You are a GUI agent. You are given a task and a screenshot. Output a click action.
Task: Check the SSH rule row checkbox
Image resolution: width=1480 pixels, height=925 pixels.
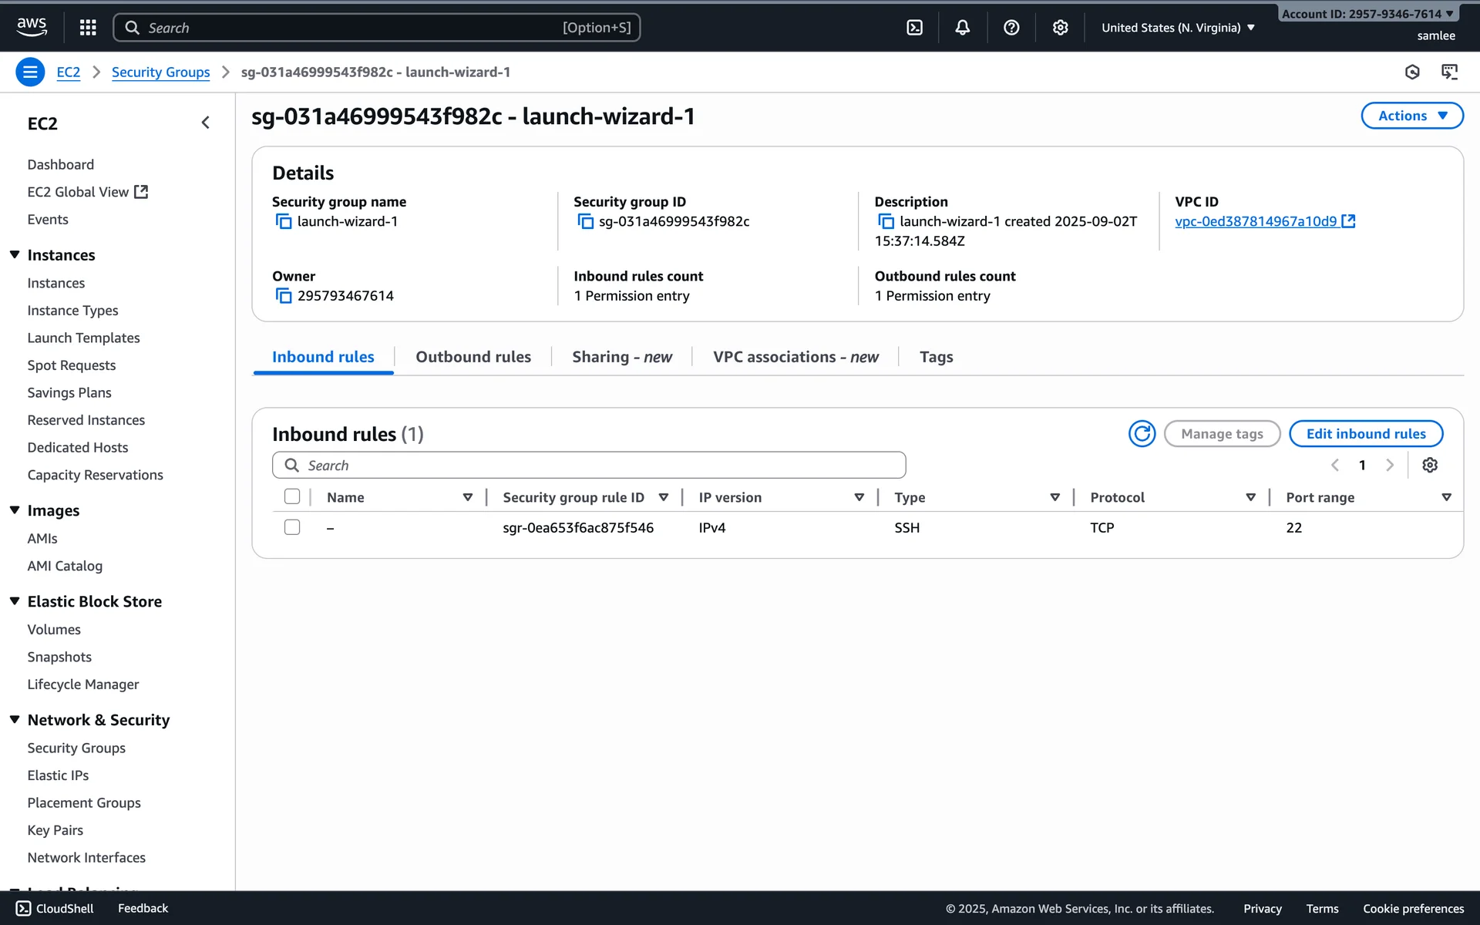coord(292,527)
